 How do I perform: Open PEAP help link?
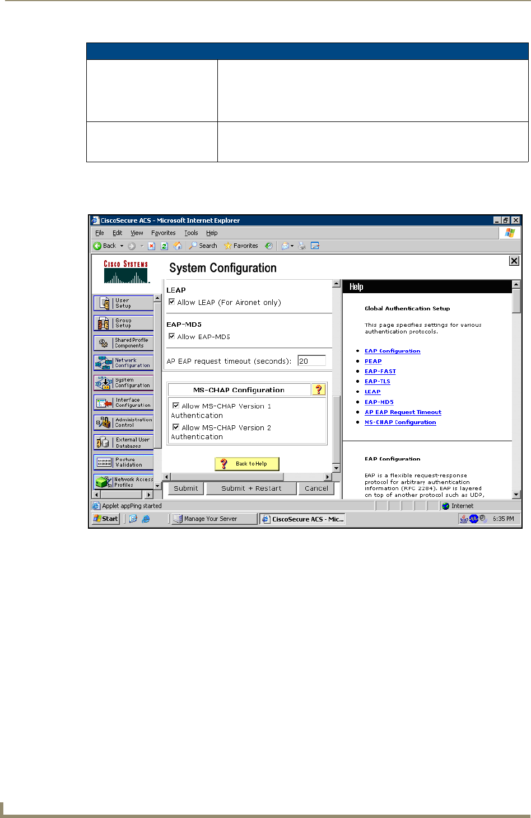click(x=373, y=361)
